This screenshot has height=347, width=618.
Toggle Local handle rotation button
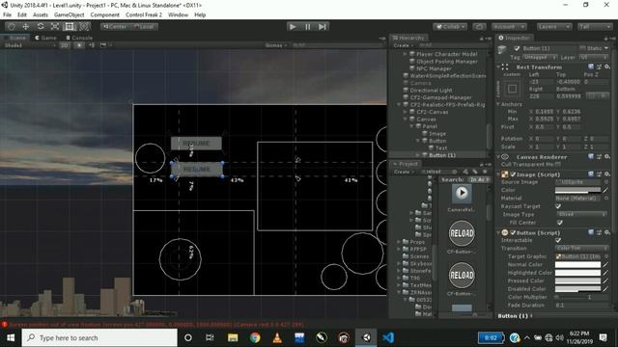click(x=144, y=26)
